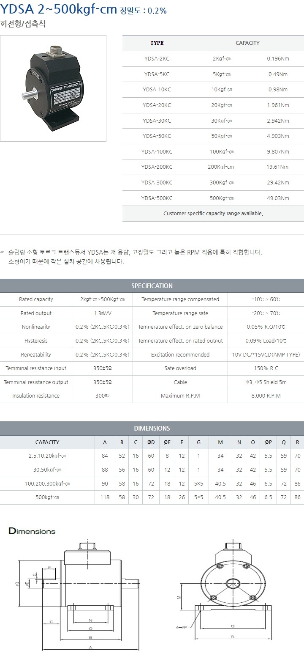Click the 500kgf-cm dimensions row label
This screenshot has height=659, width=304.
coord(47,498)
